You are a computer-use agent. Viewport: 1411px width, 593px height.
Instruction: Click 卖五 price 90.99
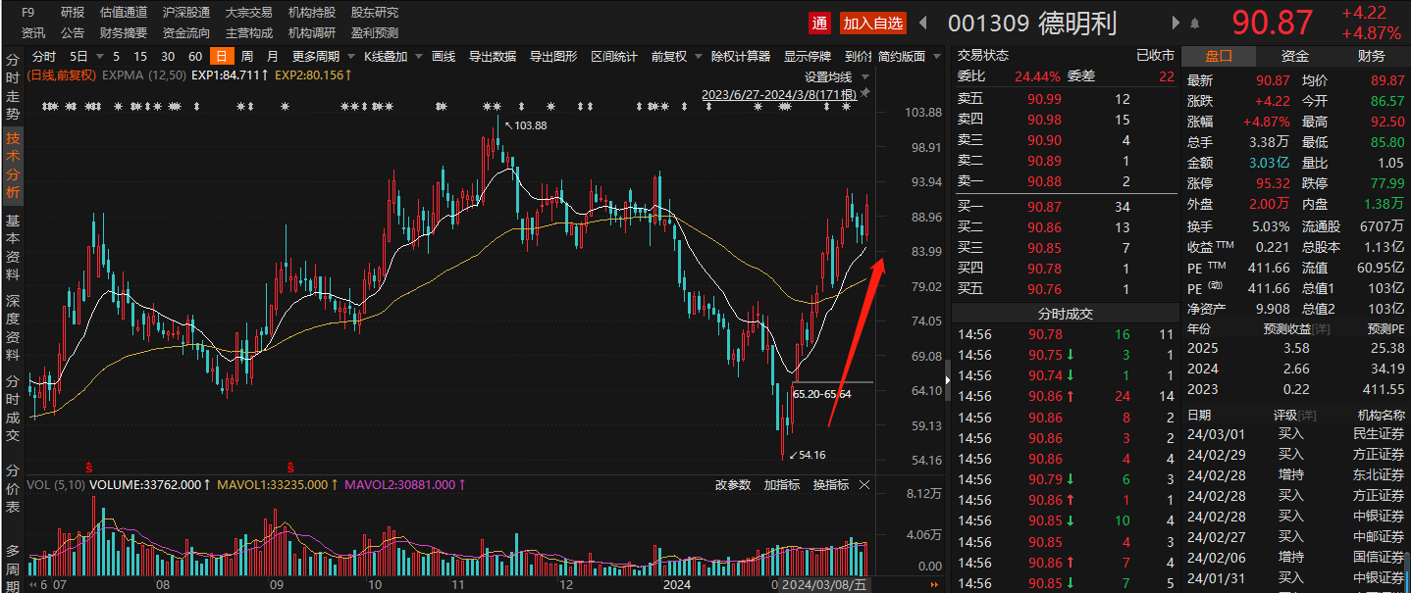click(x=1044, y=99)
